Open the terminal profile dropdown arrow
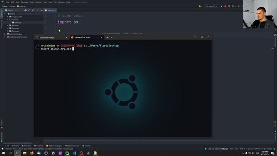Viewport: 277px width, 156px height. [112, 37]
